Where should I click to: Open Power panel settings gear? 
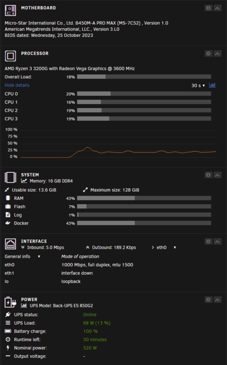click(208, 300)
